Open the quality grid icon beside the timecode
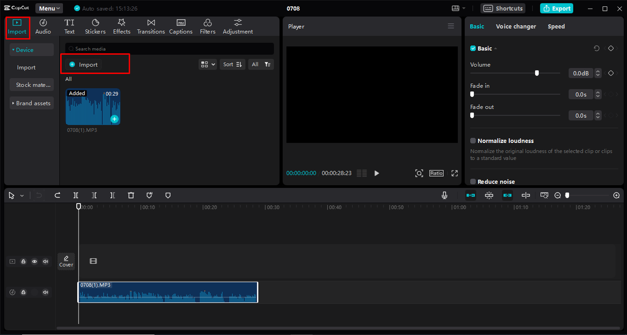627x335 pixels. click(362, 173)
